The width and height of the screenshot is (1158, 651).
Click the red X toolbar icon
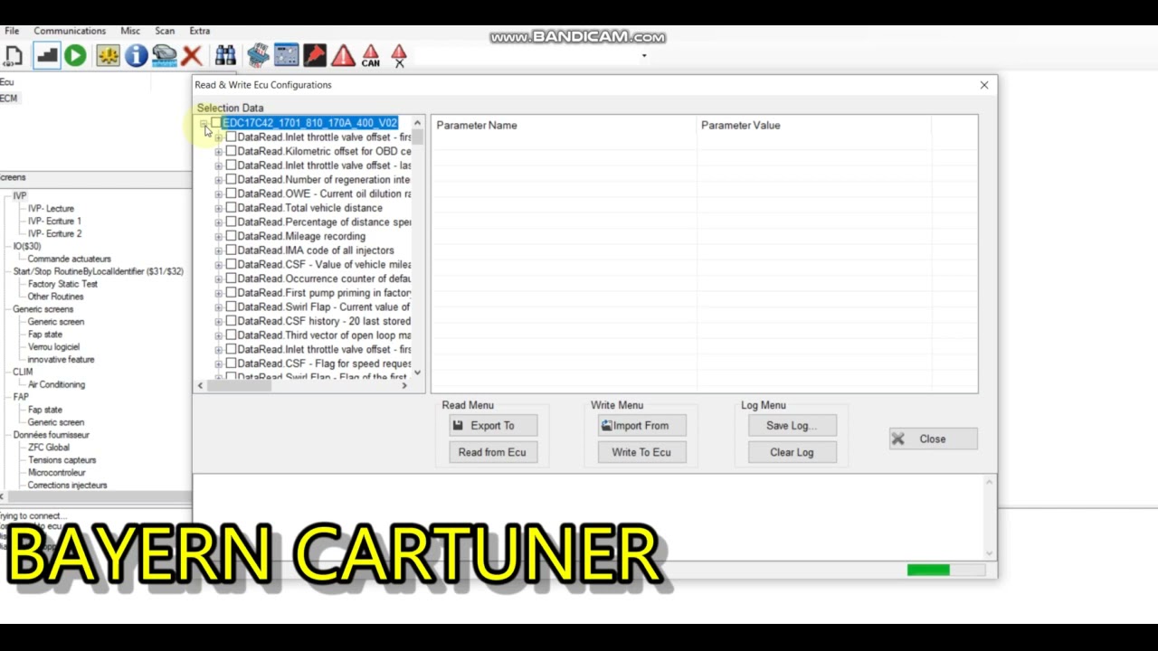pyautogui.click(x=191, y=56)
